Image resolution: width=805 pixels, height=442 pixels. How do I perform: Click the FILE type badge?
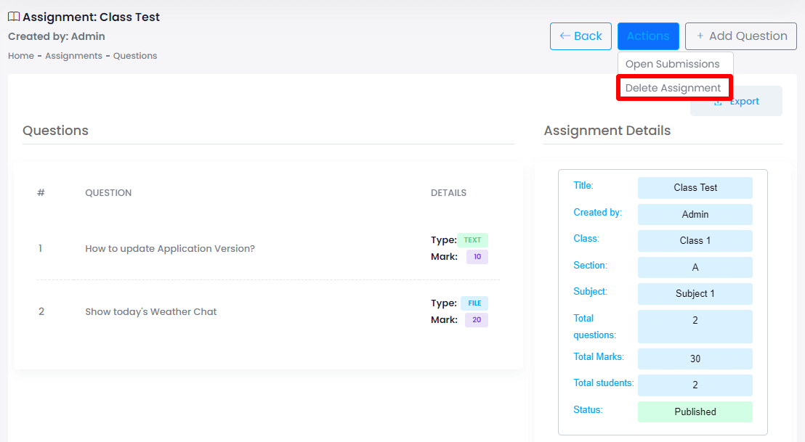474,303
